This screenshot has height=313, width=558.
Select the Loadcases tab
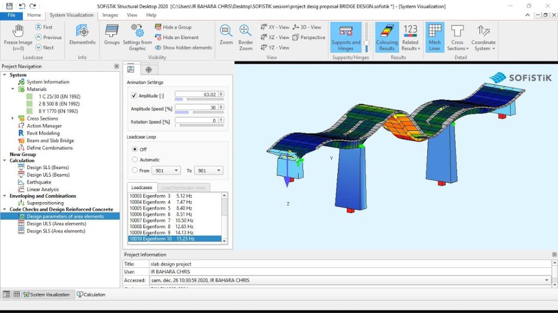(142, 187)
